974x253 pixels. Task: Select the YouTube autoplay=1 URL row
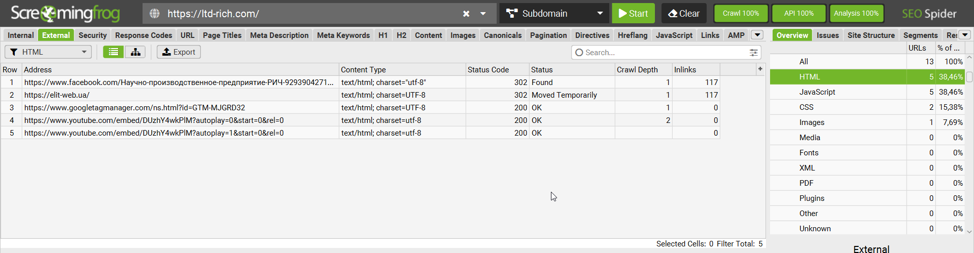click(360, 133)
